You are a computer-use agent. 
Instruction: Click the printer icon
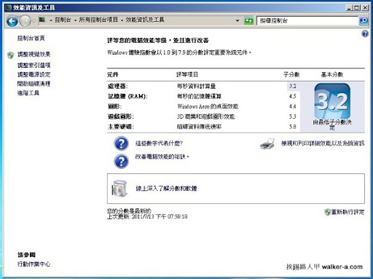tap(267, 144)
